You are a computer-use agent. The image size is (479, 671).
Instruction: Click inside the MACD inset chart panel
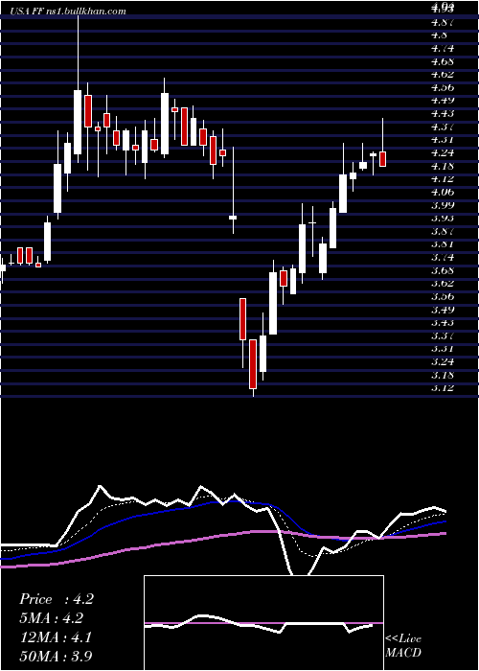[x=263, y=623]
